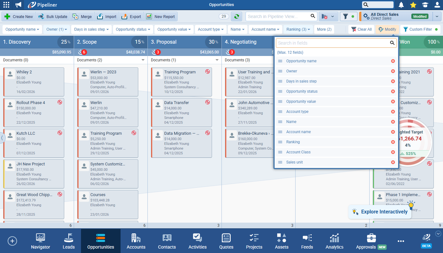The image size is (443, 253).
Task: Click the favorites star icon
Action: click(x=413, y=5)
